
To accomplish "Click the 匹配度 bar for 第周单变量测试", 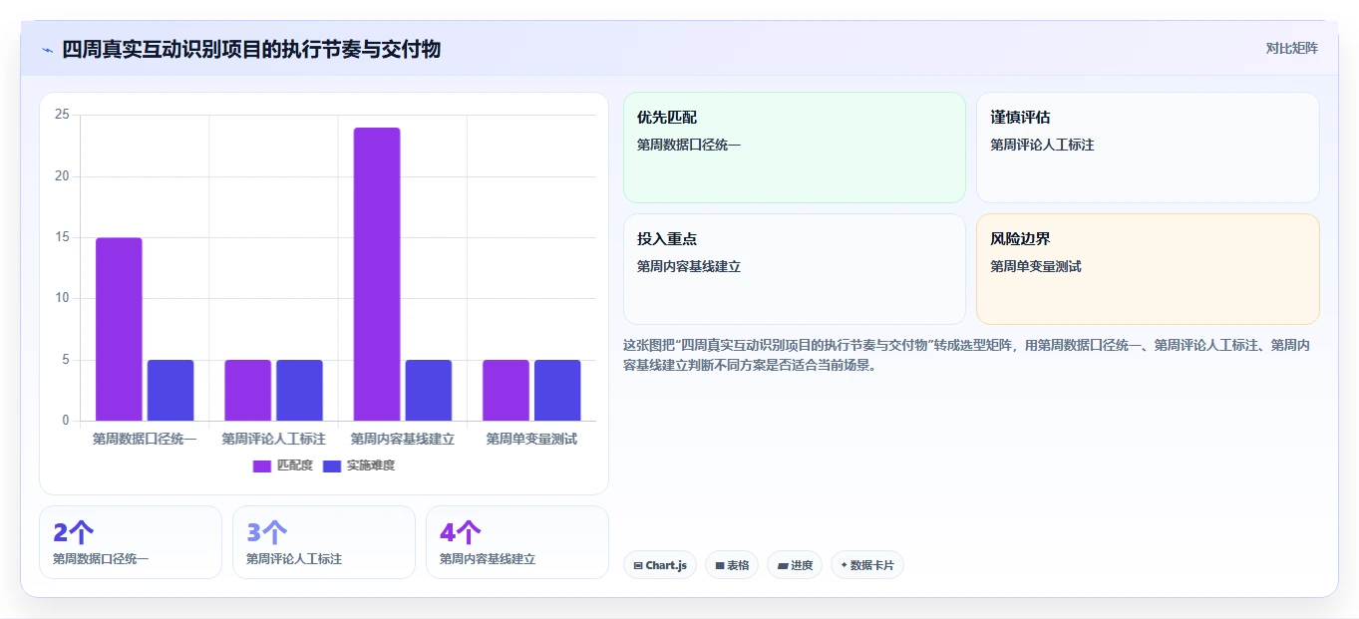I will (506, 390).
